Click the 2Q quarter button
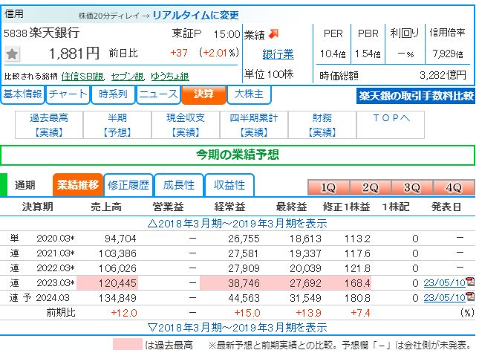The width and height of the screenshot is (479, 353). [370, 187]
